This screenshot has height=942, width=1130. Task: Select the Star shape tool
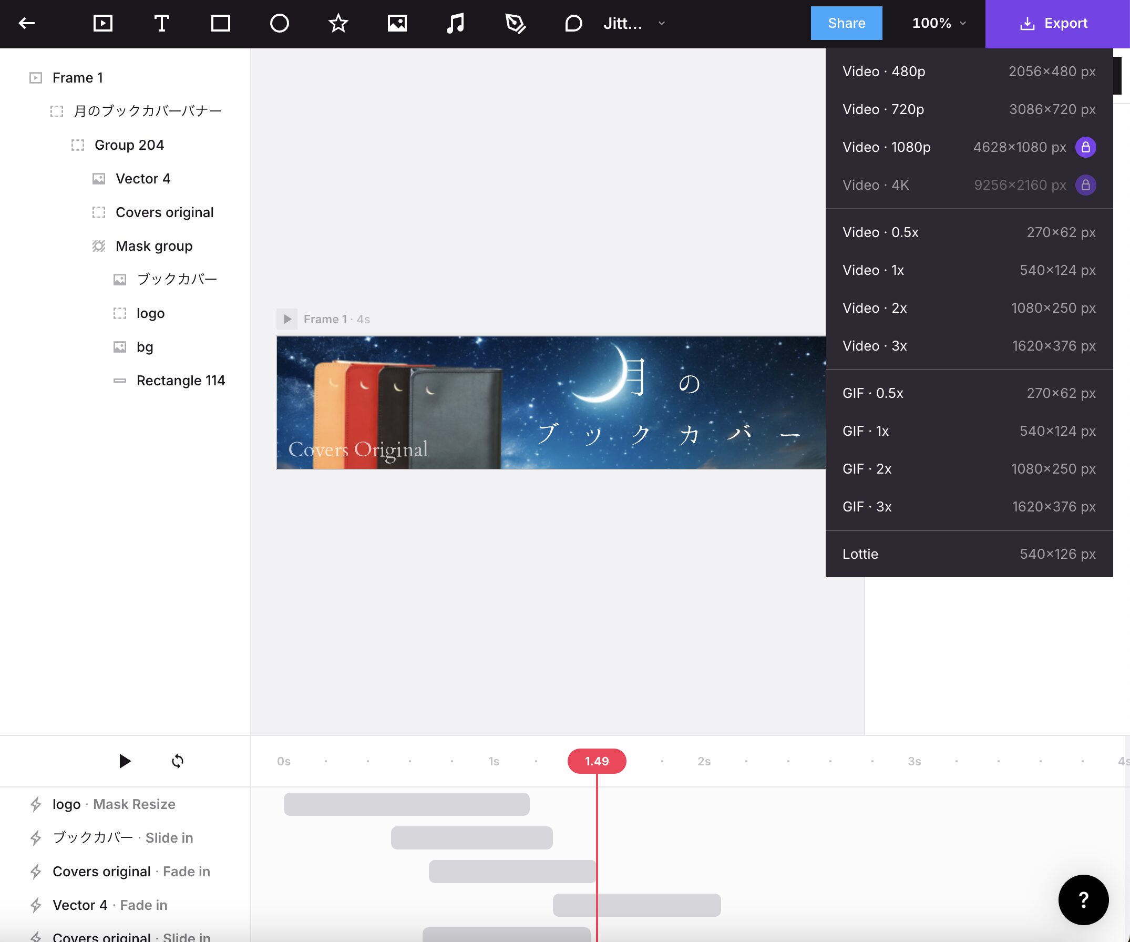point(338,23)
